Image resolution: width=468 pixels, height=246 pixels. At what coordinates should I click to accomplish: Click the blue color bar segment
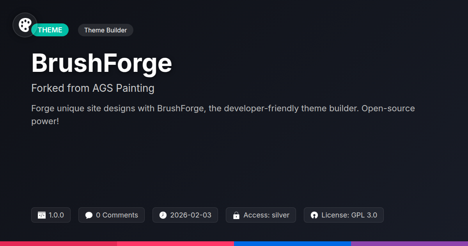click(x=292, y=243)
